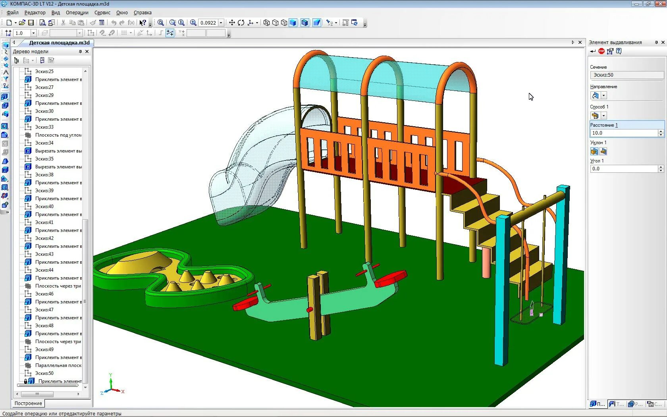The image size is (667, 417).
Task: Toggle shaded display mode
Action: pos(293,23)
